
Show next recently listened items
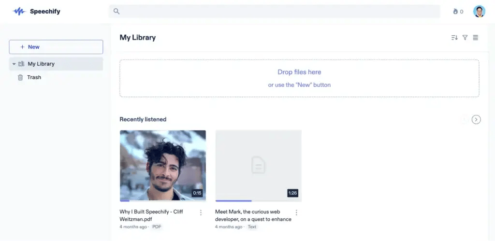[476, 119]
